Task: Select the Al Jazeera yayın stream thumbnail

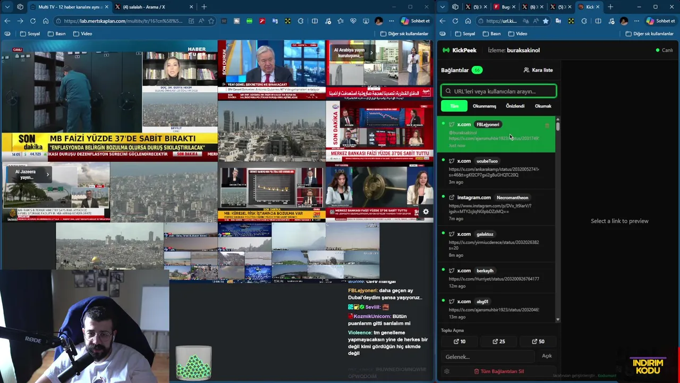Action: pos(56,192)
